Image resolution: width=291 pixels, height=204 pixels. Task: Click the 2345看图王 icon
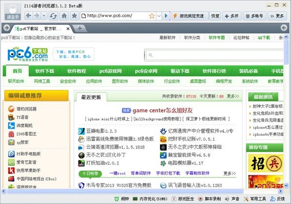point(11,134)
